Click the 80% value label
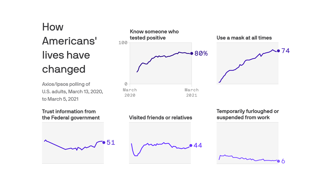The image size is (332, 186). (201, 53)
